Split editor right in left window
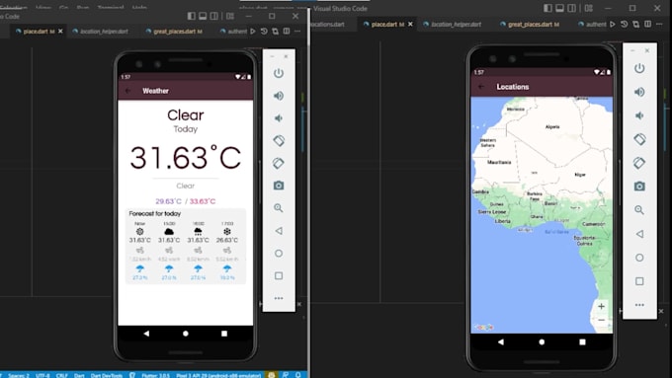Image resolution: width=672 pixels, height=378 pixels. point(287,32)
